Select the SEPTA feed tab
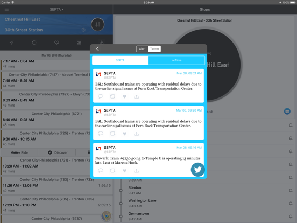The height and width of the screenshot is (223, 297). point(120,60)
